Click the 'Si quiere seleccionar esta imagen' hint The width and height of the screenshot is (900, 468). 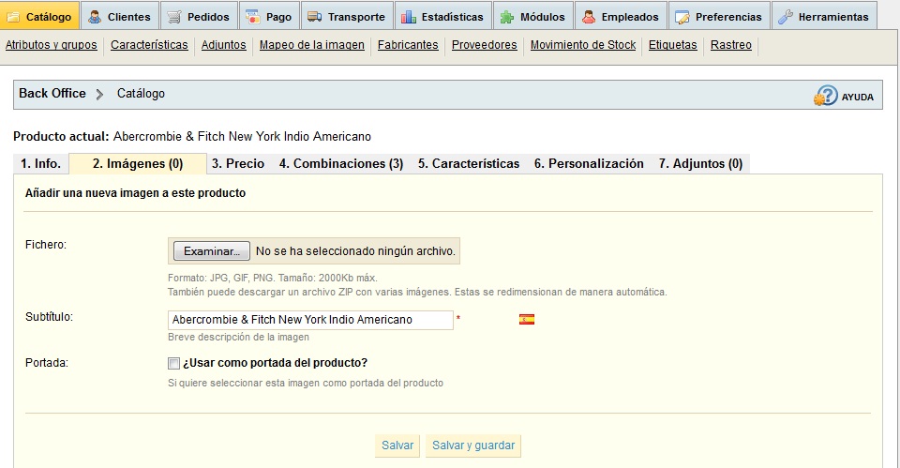coord(306,383)
